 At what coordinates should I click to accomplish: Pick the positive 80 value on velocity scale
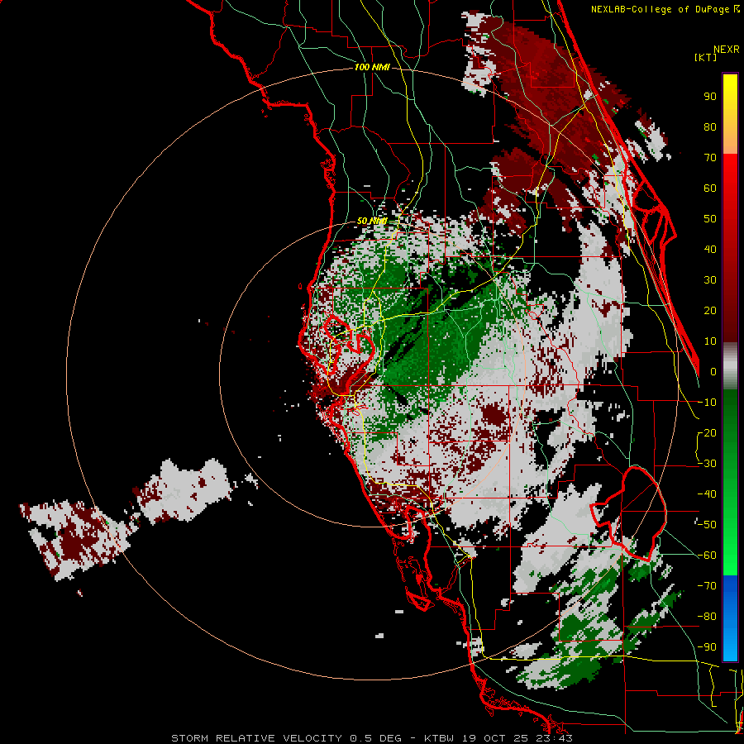pyautogui.click(x=710, y=127)
